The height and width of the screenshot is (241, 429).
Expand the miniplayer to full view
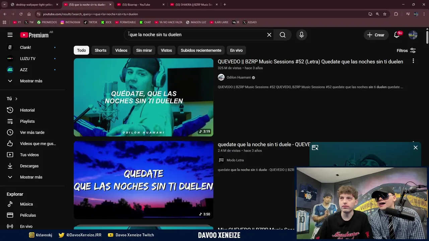[x=315, y=147]
